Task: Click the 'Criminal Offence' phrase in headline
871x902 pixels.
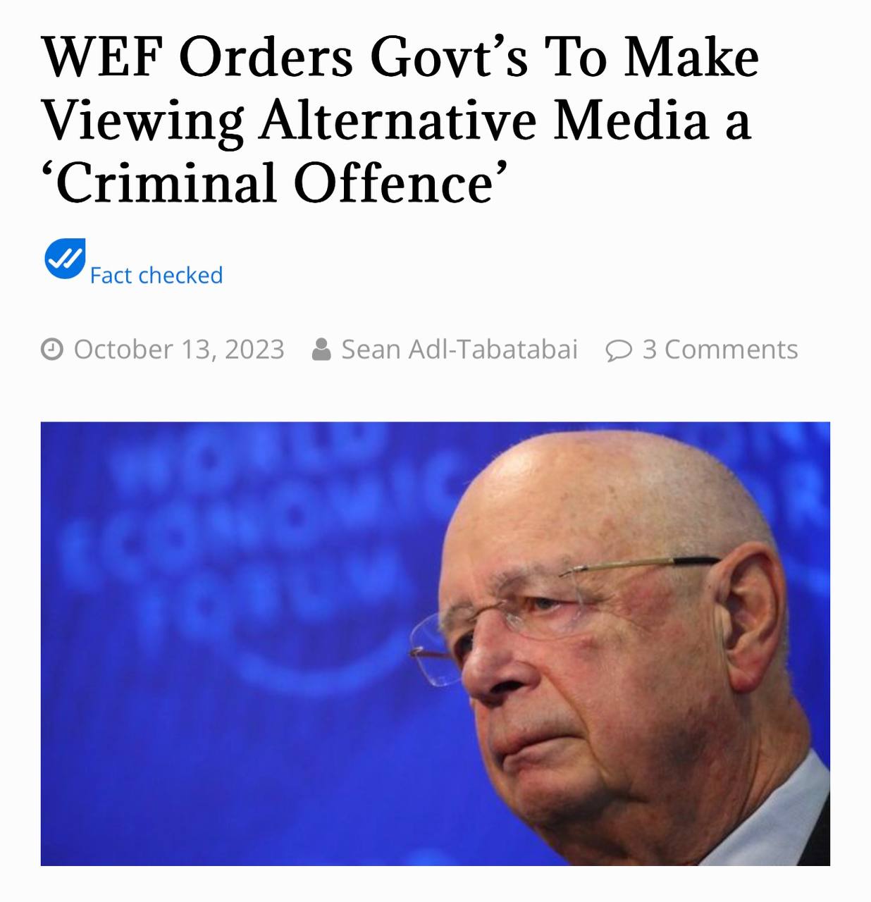Action: (275, 183)
